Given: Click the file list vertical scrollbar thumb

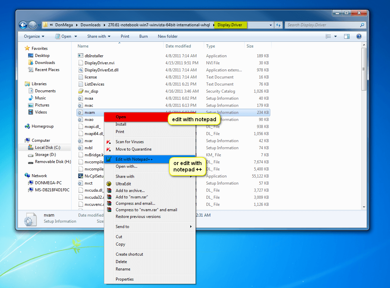Looking at the screenshot, I should tap(364, 69).
